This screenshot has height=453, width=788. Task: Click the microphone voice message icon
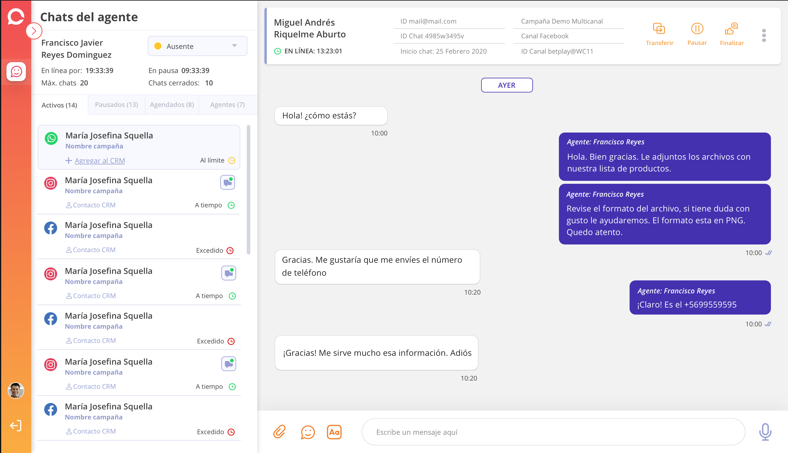(x=765, y=432)
